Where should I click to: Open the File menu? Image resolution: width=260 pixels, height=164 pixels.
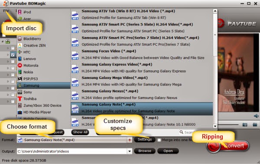point(6,11)
